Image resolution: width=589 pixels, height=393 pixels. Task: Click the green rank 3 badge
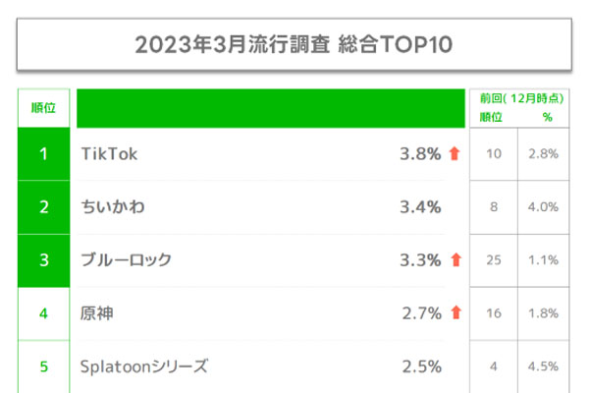(x=44, y=260)
